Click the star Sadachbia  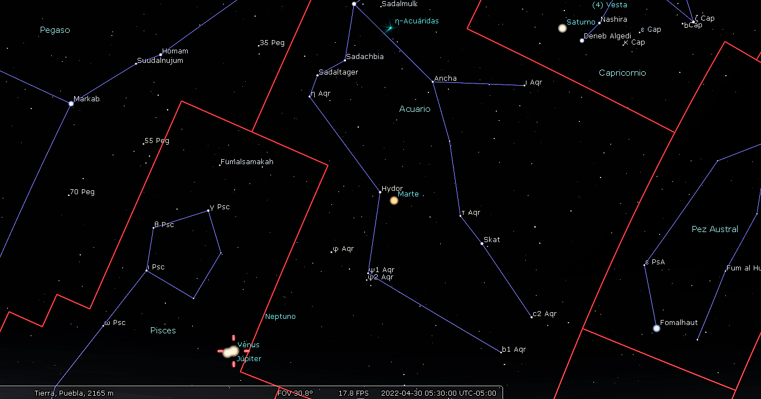pyautogui.click(x=344, y=60)
